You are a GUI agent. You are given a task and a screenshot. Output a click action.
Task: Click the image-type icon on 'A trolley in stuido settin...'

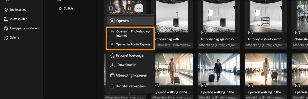[x=251, y=32]
